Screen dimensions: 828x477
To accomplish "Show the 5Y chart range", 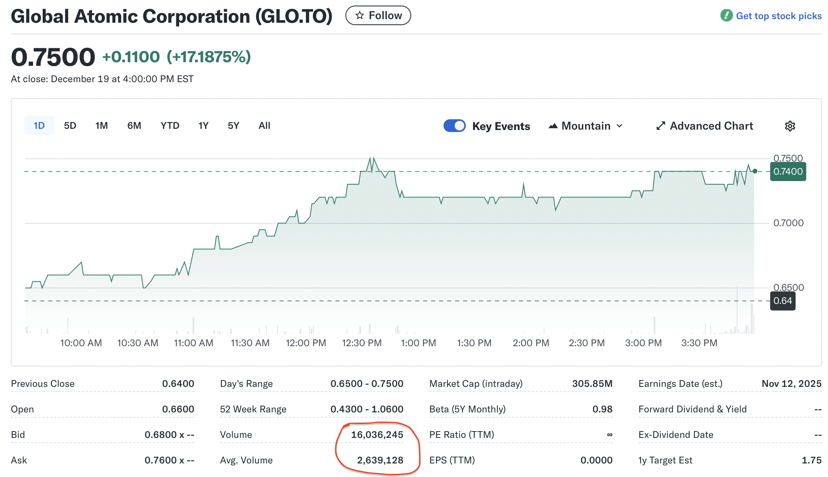I will tap(233, 126).
